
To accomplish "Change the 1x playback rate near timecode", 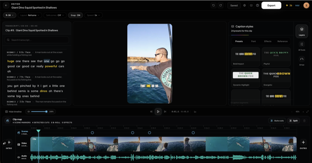I will (x=195, y=111).
